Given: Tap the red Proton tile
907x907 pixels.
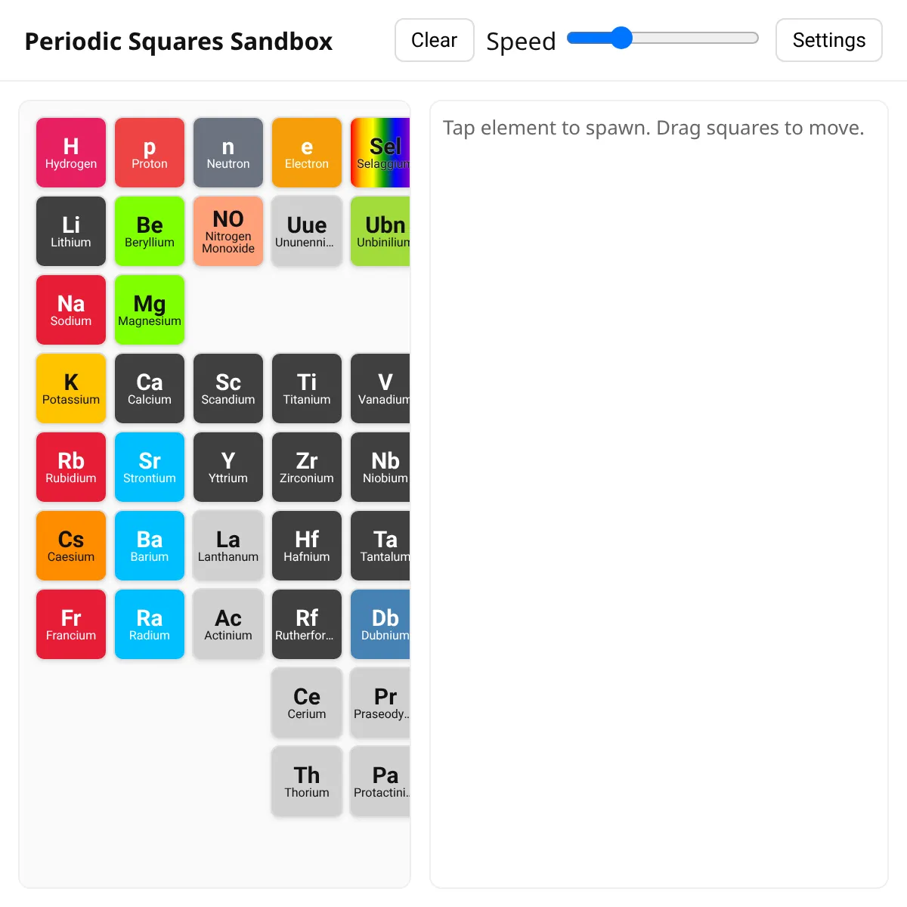Looking at the screenshot, I should tap(150, 153).
